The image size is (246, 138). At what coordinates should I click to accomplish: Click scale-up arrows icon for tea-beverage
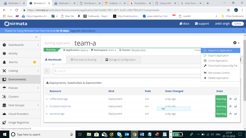pyautogui.click(x=230, y=114)
